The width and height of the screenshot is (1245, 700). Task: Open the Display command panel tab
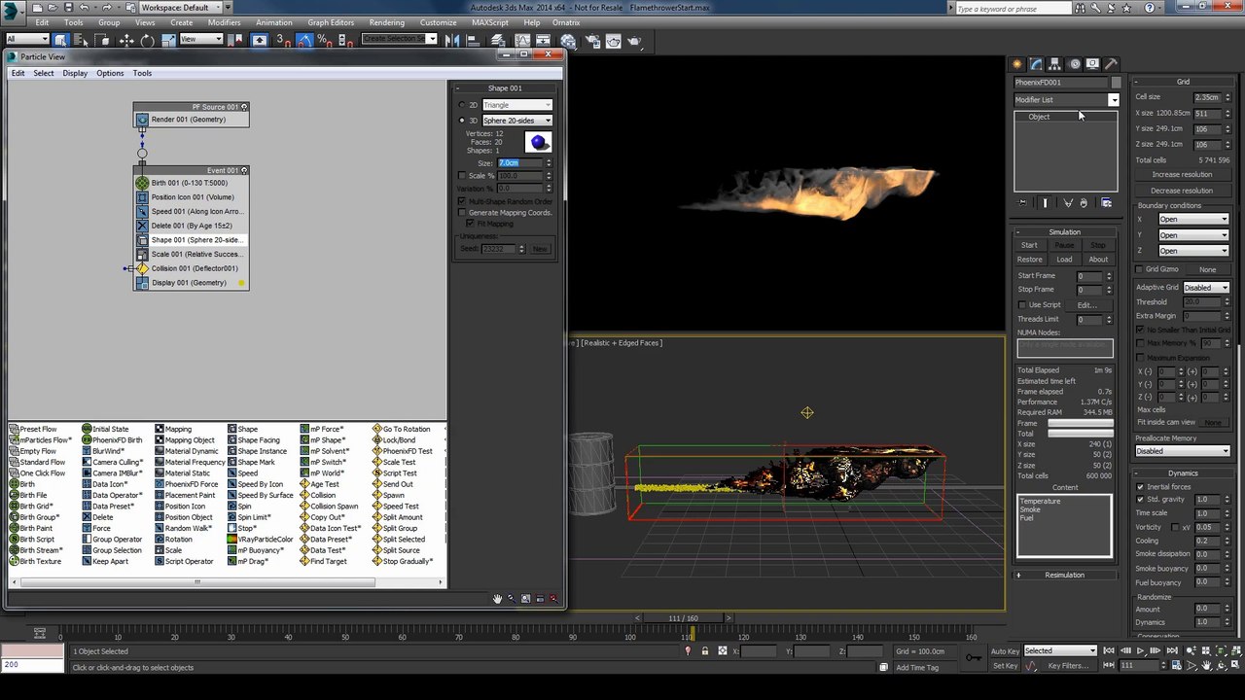coord(1092,64)
